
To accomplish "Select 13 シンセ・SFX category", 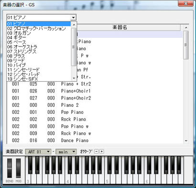I will tap(39, 79).
